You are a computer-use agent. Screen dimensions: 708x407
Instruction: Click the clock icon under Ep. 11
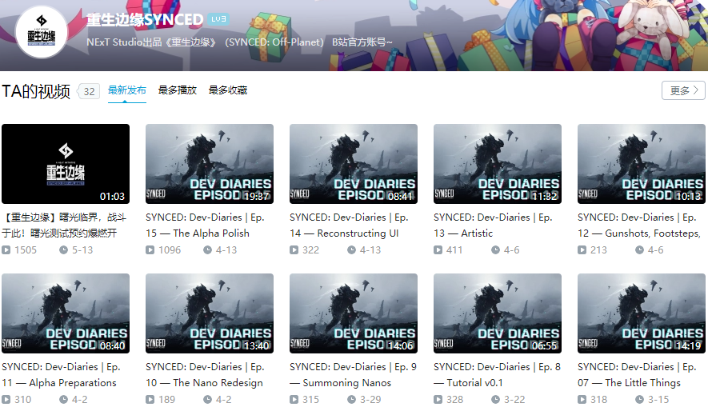tap(64, 399)
